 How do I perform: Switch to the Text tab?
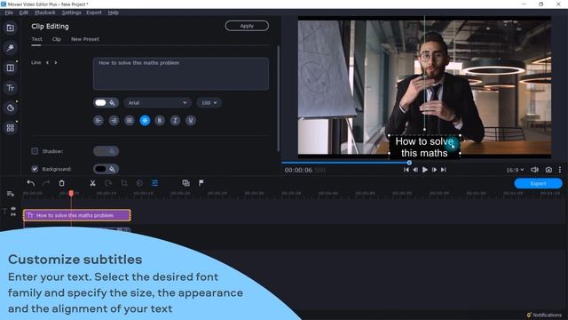pyautogui.click(x=36, y=39)
